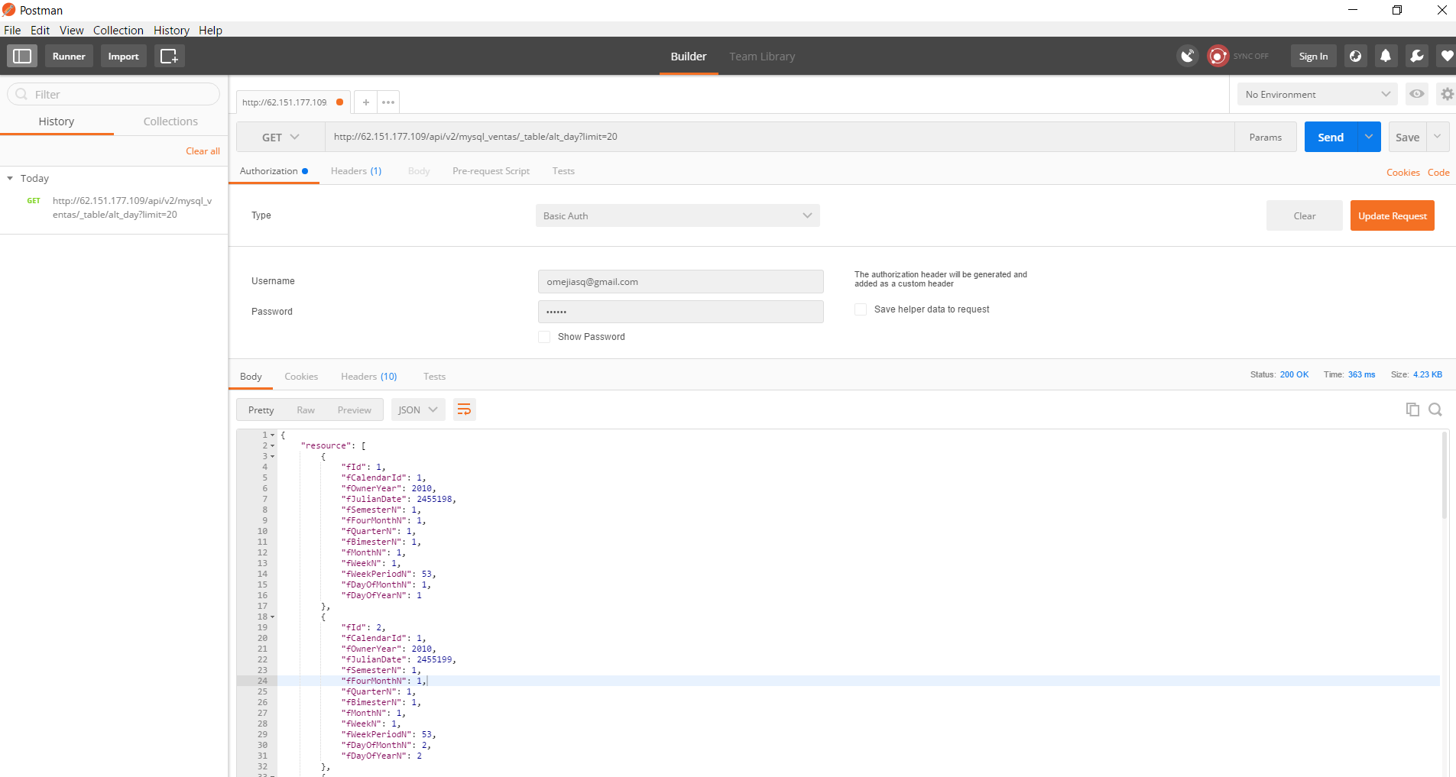Viewport: 1456px width, 777px height.
Task: Switch to request Headers (1) tab
Action: 356,171
